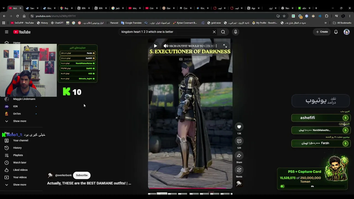Switch to the aSn tab
This screenshot has height=199, width=354.
coord(304,8)
